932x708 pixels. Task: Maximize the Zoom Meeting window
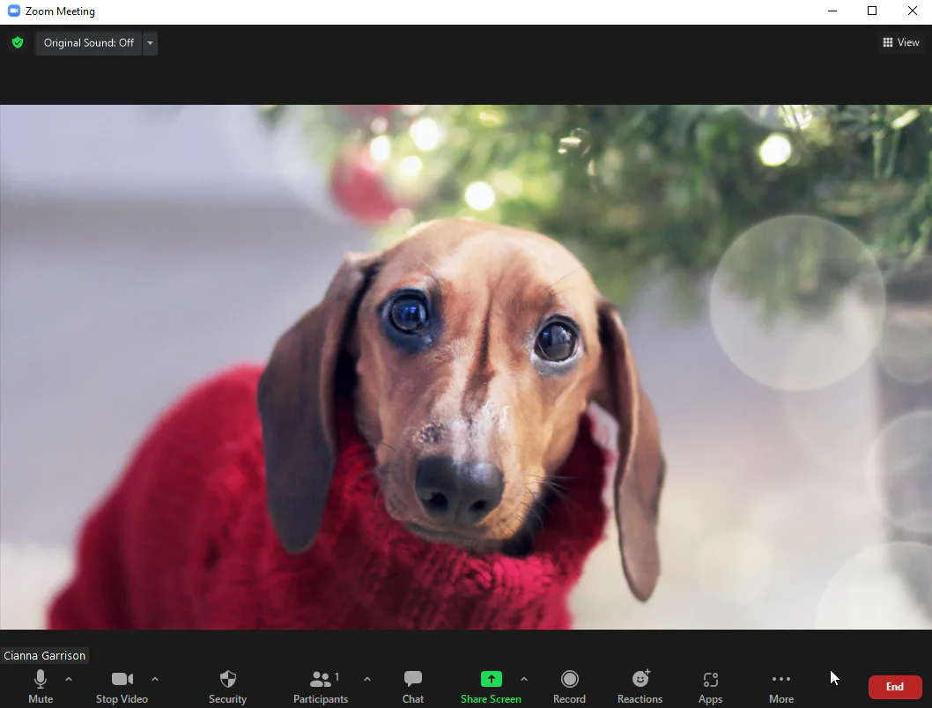coord(872,11)
